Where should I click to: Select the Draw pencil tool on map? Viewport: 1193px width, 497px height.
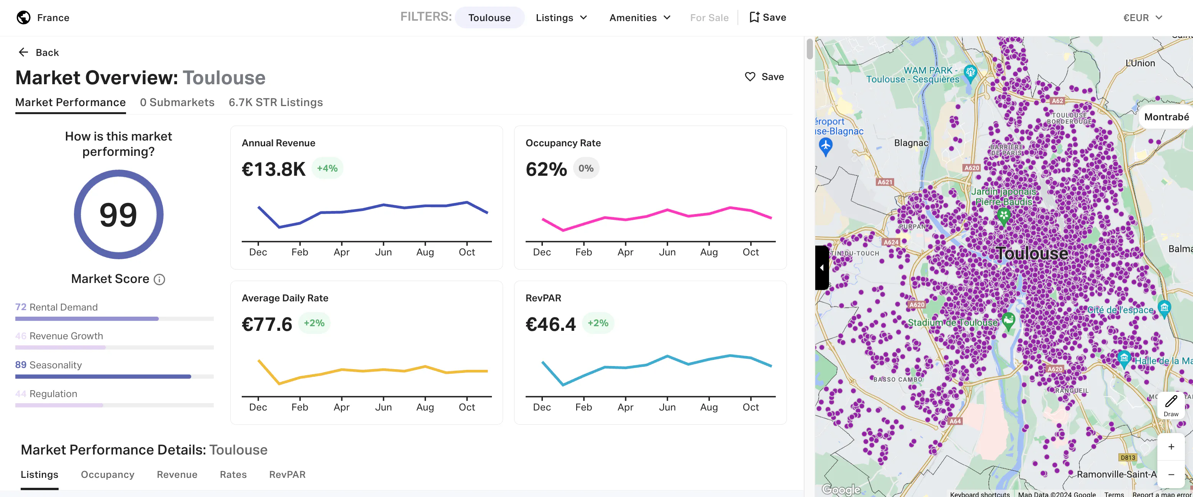1171,405
